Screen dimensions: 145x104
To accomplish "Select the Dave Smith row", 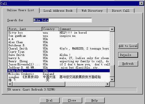I will click(59, 55).
